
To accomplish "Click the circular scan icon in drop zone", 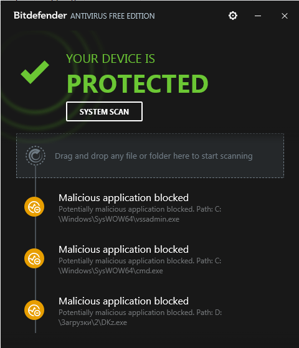I will [x=36, y=156].
